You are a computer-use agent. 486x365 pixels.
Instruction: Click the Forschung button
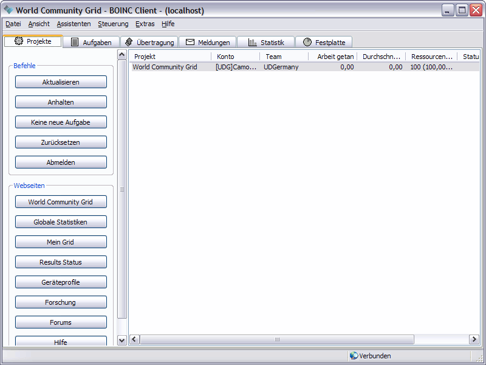point(61,302)
